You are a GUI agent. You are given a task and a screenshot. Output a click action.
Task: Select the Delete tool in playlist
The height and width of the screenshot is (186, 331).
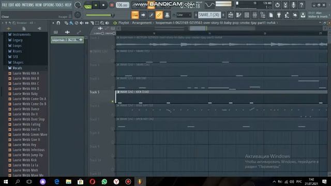(x=77, y=23)
